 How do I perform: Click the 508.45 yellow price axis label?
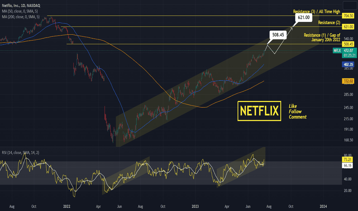coord(348,44)
